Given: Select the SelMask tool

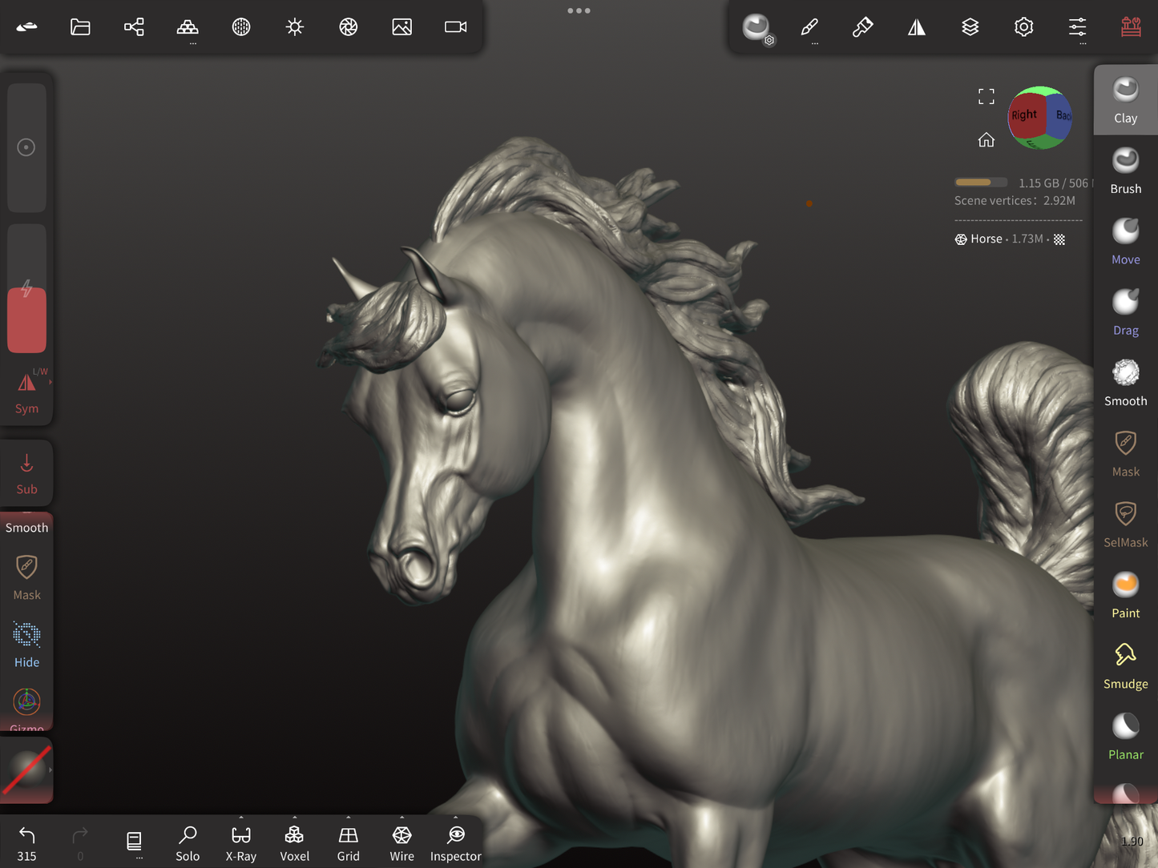Looking at the screenshot, I should coord(1125,524).
